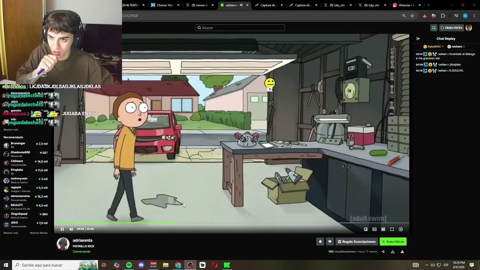Image resolution: width=480 pixels, height=270 pixels.
Task: Mute the video player volume
Action: [71, 229]
